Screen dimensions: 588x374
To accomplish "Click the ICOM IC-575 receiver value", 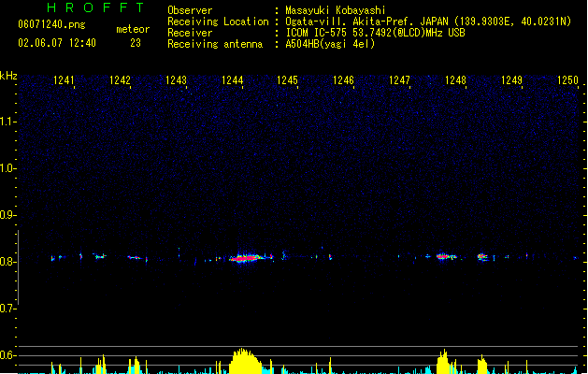I will (375, 33).
